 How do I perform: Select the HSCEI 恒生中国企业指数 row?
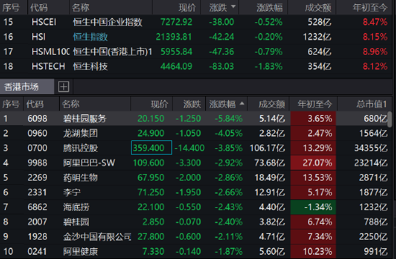point(197,22)
